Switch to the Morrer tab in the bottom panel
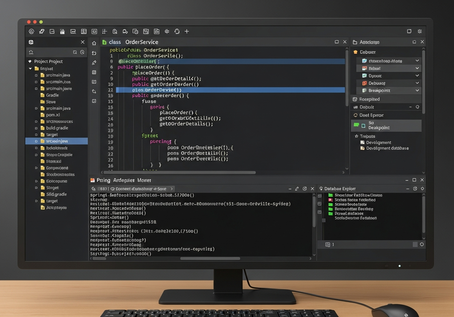Image resolution: width=454 pixels, height=317 pixels. click(144, 180)
